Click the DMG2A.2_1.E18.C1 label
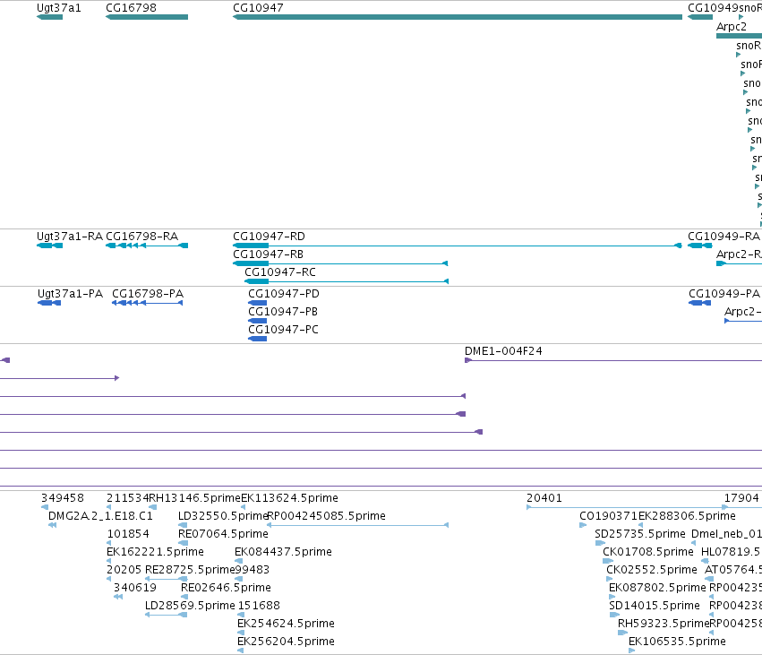 [100, 516]
